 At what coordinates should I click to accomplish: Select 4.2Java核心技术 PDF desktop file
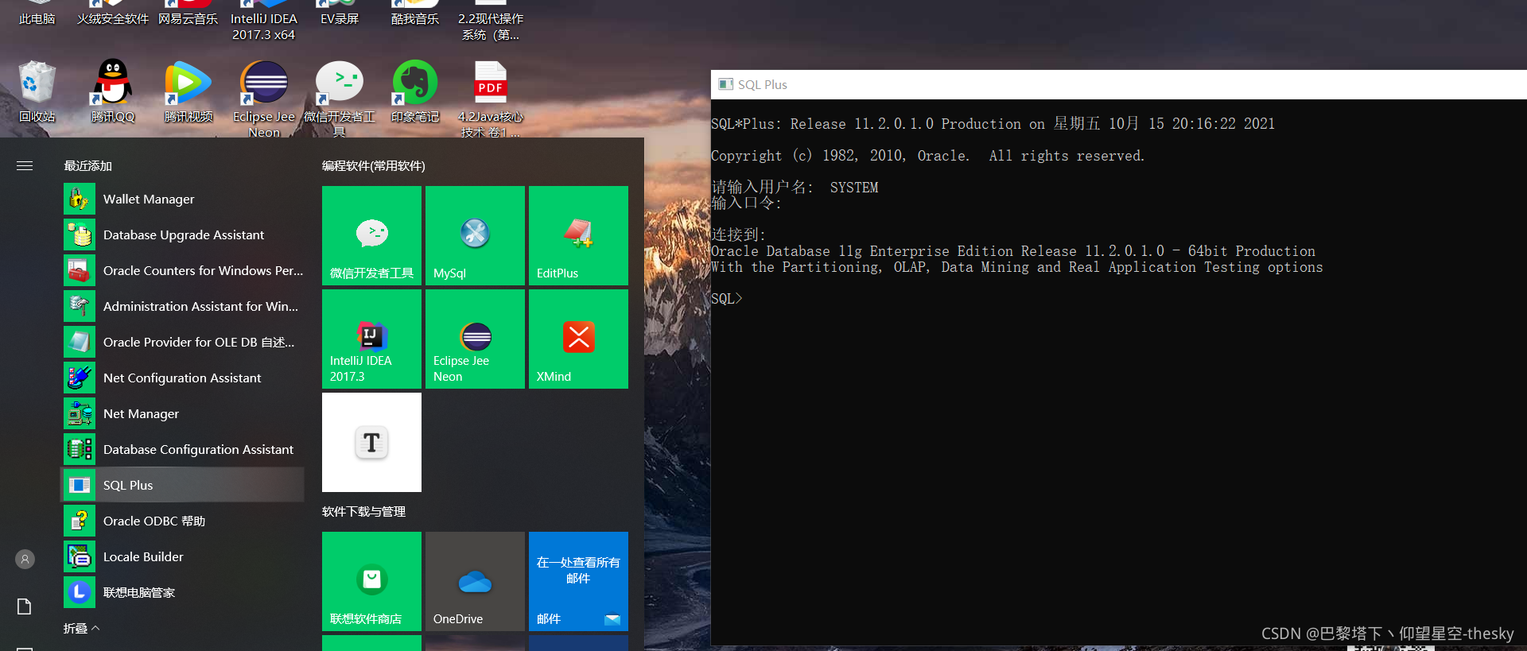[x=491, y=97]
